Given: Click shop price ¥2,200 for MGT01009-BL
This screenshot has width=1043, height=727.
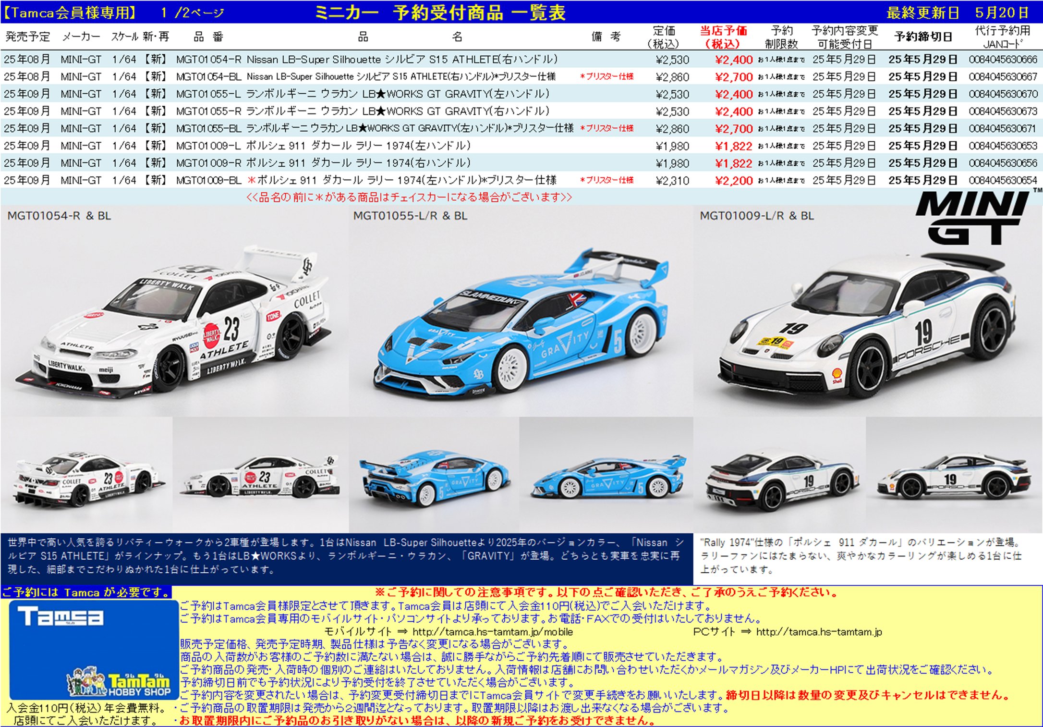Looking at the screenshot, I should 733,181.
